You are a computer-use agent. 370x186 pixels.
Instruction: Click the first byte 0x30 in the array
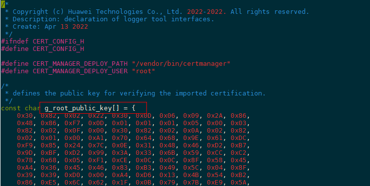tap(25, 116)
